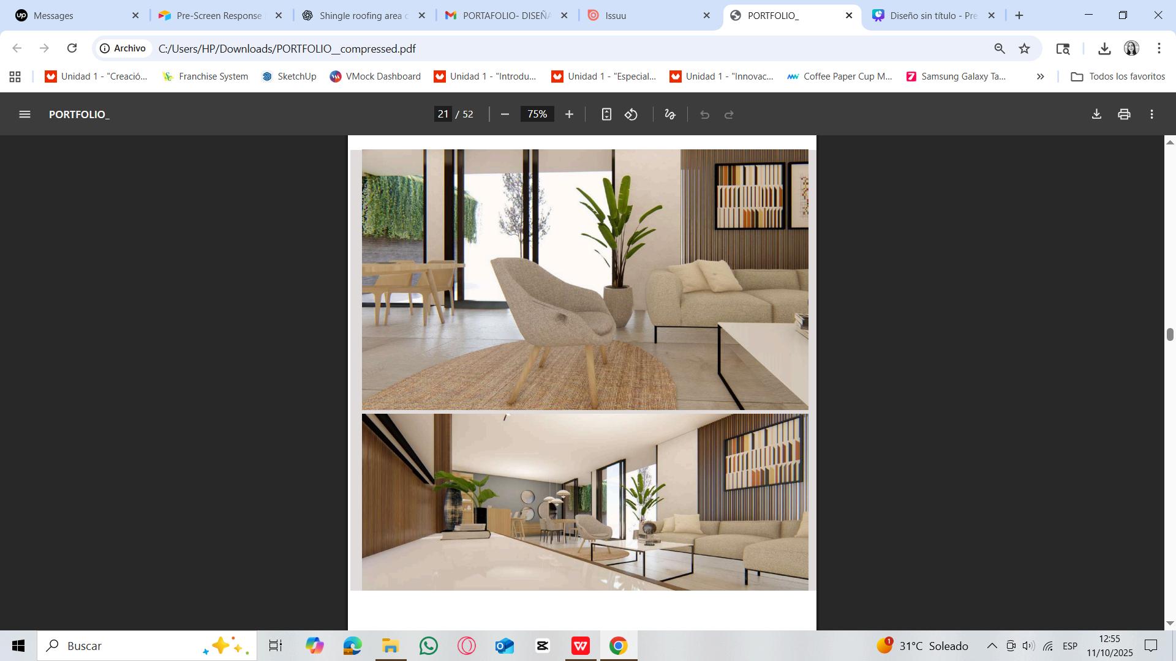
Task: Click the 75% zoom level field
Action: click(x=537, y=114)
